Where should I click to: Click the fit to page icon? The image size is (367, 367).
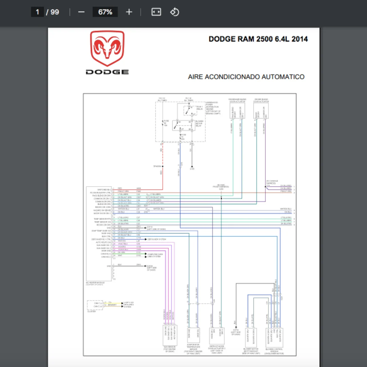pos(156,12)
